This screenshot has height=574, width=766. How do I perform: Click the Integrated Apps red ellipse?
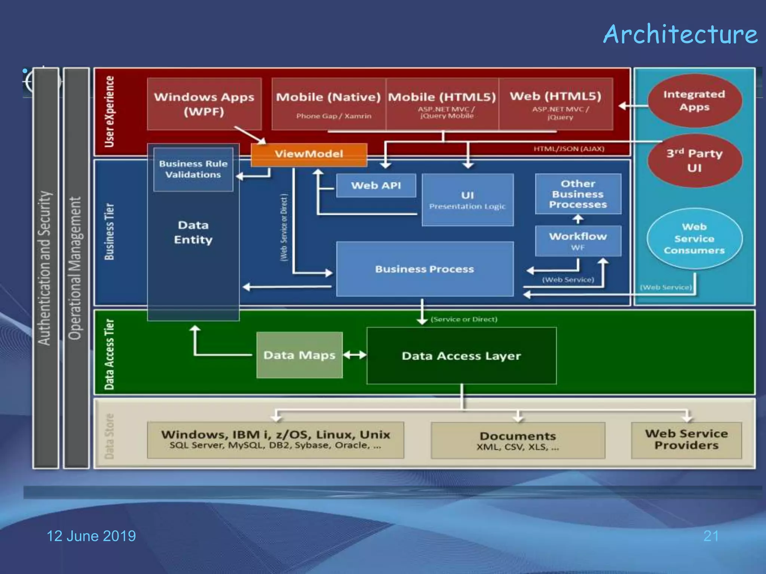pyautogui.click(x=694, y=101)
